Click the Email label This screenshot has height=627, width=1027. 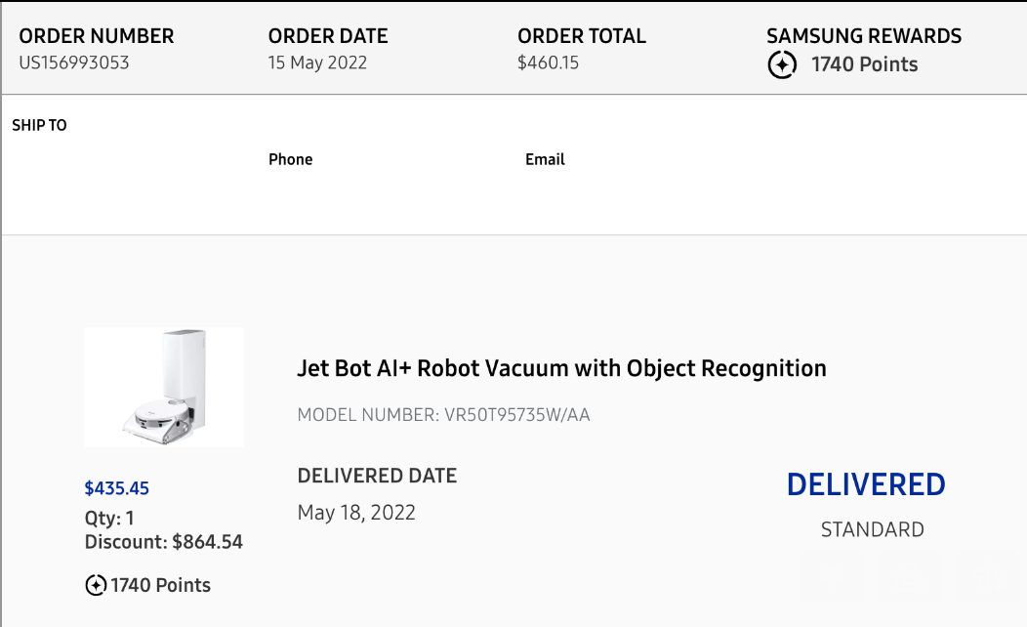tap(545, 159)
